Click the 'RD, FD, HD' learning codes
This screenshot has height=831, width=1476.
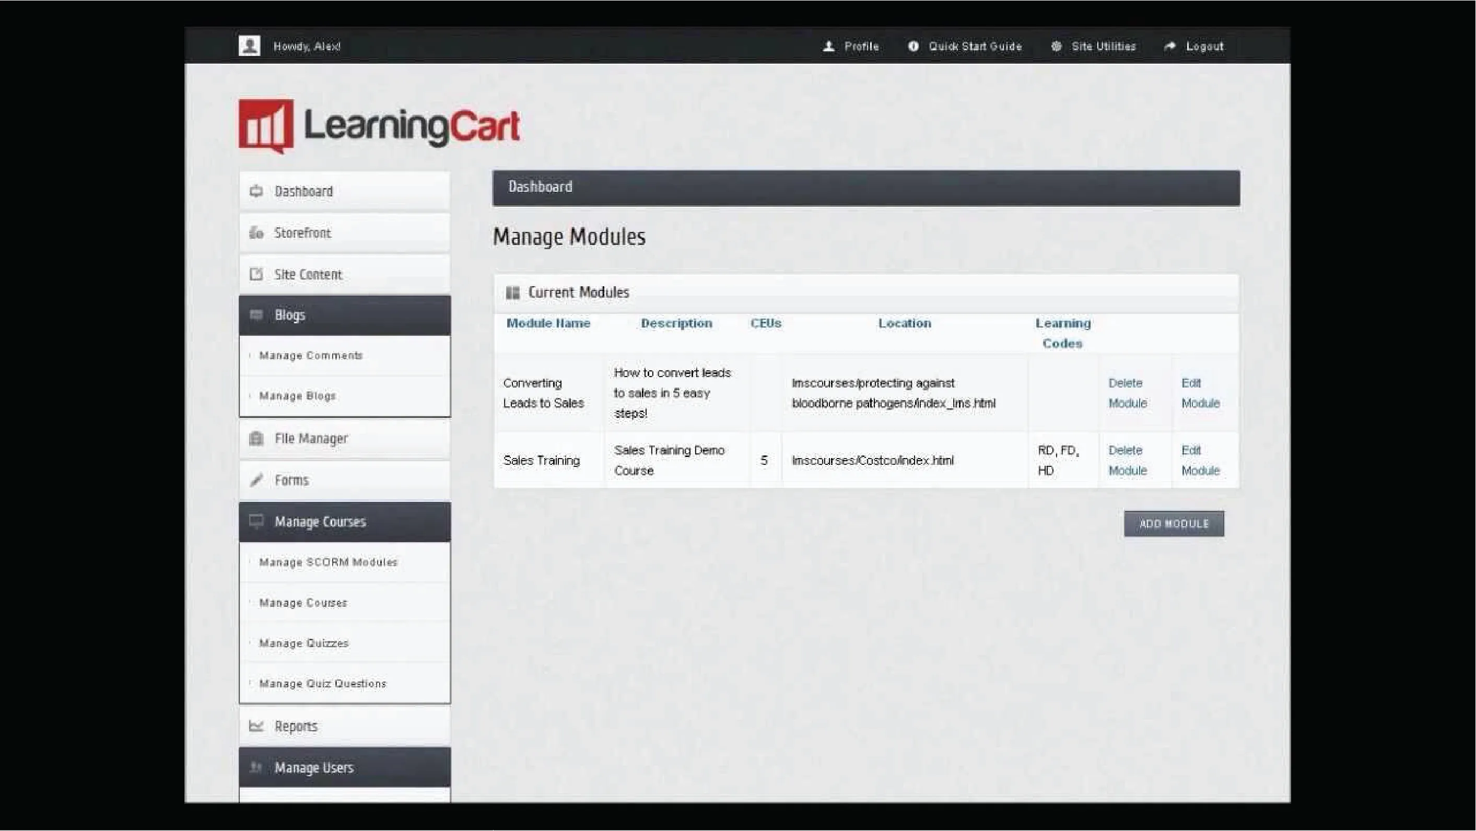tap(1058, 460)
